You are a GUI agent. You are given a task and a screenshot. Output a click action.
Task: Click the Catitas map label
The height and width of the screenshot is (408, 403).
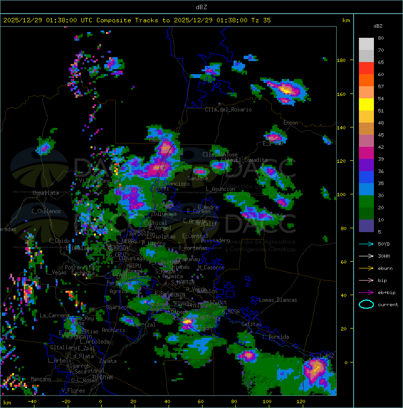point(251,324)
